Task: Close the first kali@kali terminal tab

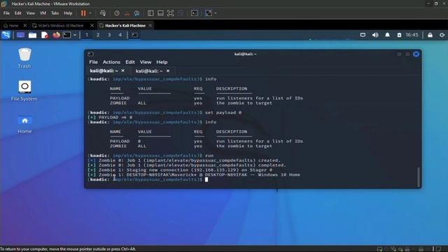Action: click(x=123, y=71)
